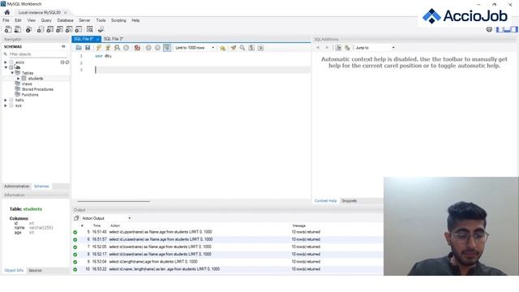
Task: Select the Context Help tab
Action: (x=325, y=200)
